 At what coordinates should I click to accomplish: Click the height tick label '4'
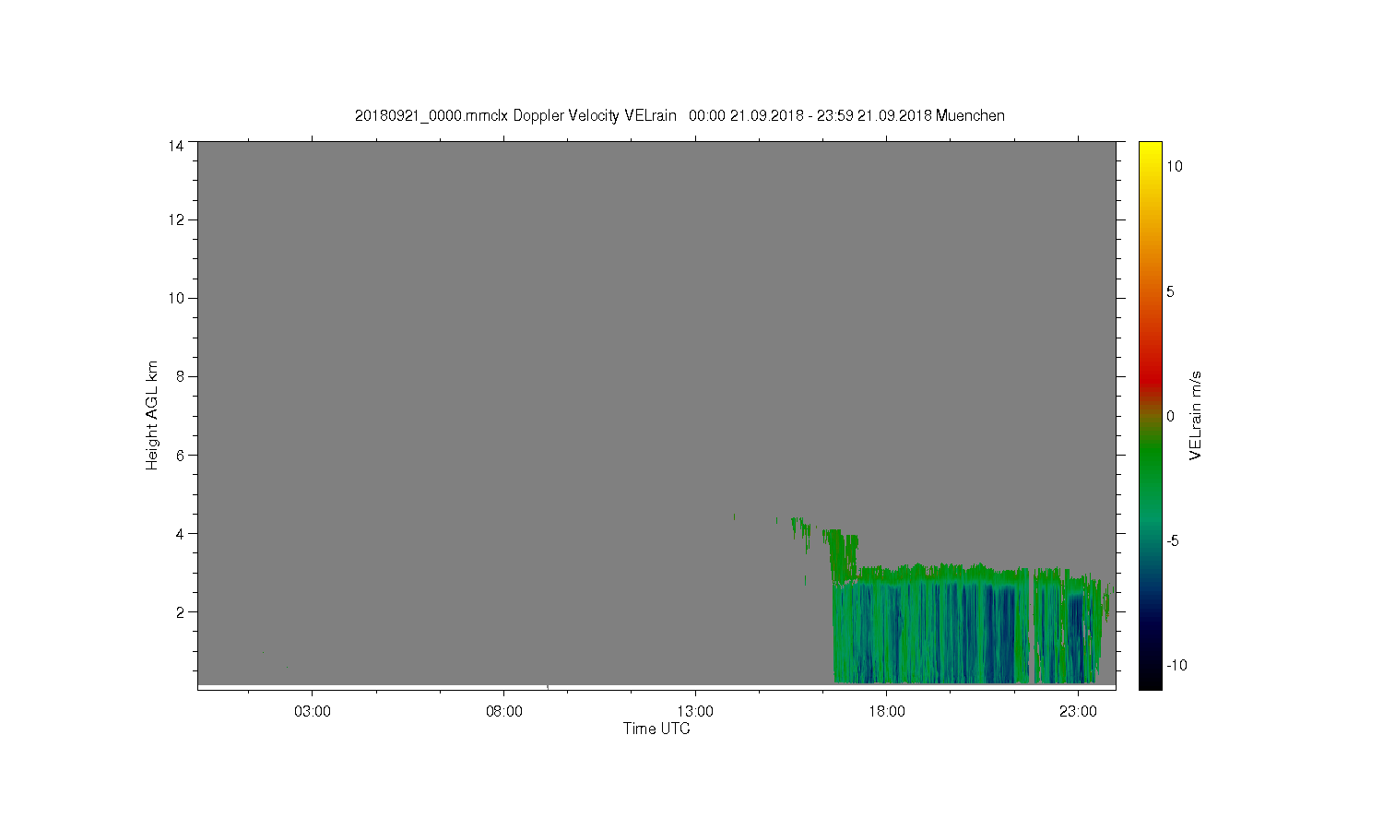pyautogui.click(x=180, y=533)
